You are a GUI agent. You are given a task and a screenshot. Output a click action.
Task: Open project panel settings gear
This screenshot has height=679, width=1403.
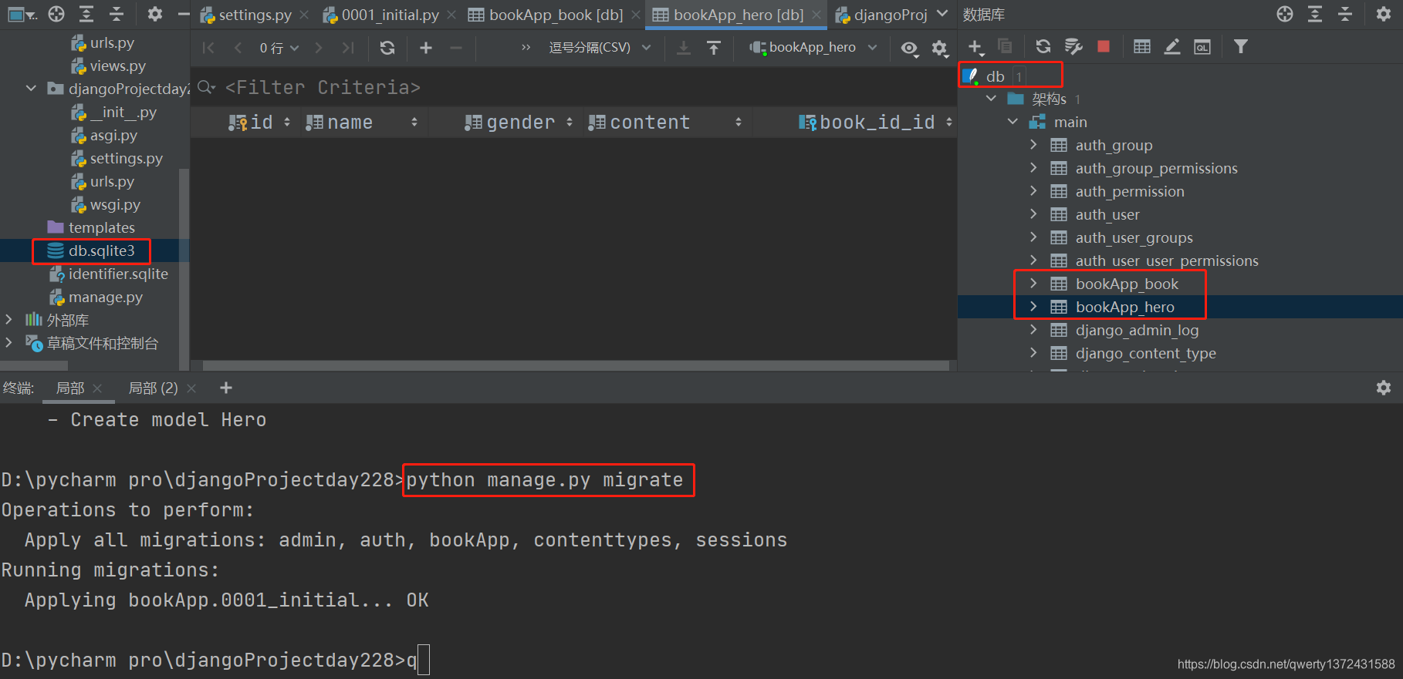155,14
